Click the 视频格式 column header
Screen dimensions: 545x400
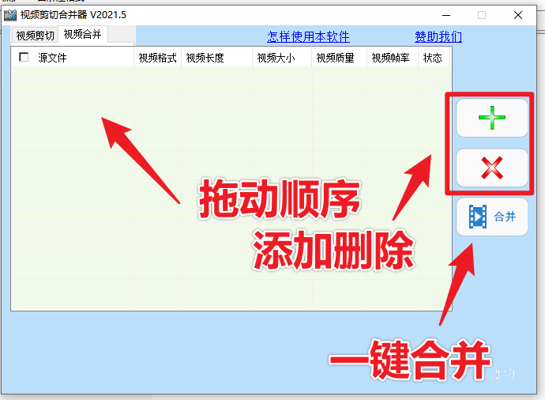158,58
